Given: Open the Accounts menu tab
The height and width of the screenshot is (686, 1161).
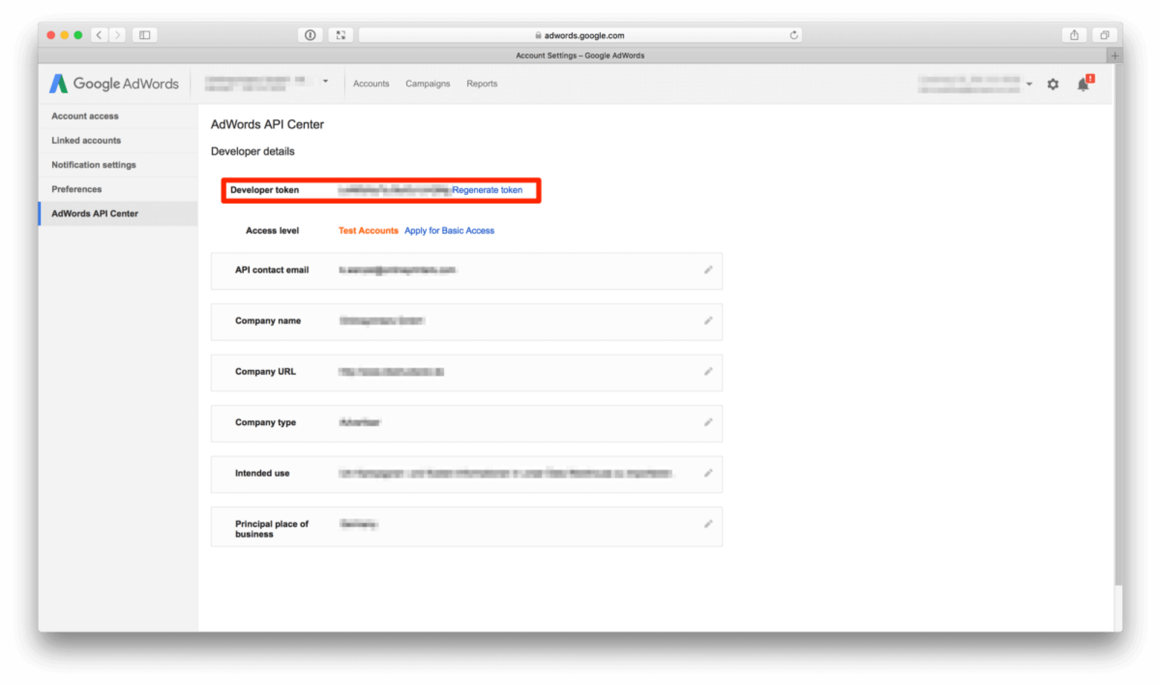Looking at the screenshot, I should pyautogui.click(x=371, y=83).
